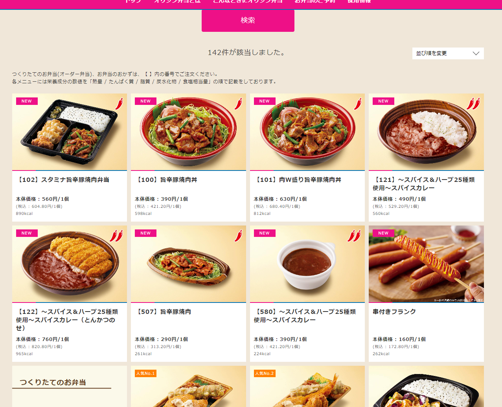Viewport: 502px width, 407px height.
Task: Click the つくりたてのお弁当 category heading
Action: (x=53, y=382)
